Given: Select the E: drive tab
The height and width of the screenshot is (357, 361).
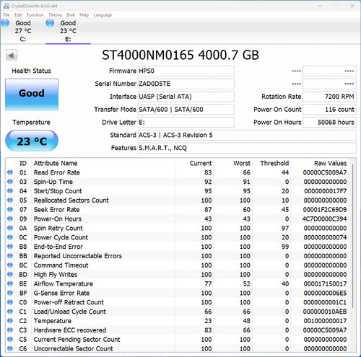Looking at the screenshot, I should point(68,31).
